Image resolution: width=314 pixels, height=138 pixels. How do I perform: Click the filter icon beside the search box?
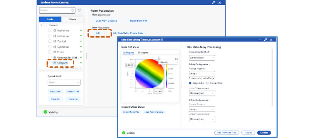click(80, 10)
